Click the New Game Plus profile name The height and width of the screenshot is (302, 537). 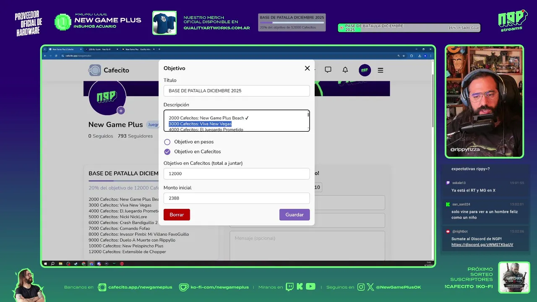(x=115, y=125)
